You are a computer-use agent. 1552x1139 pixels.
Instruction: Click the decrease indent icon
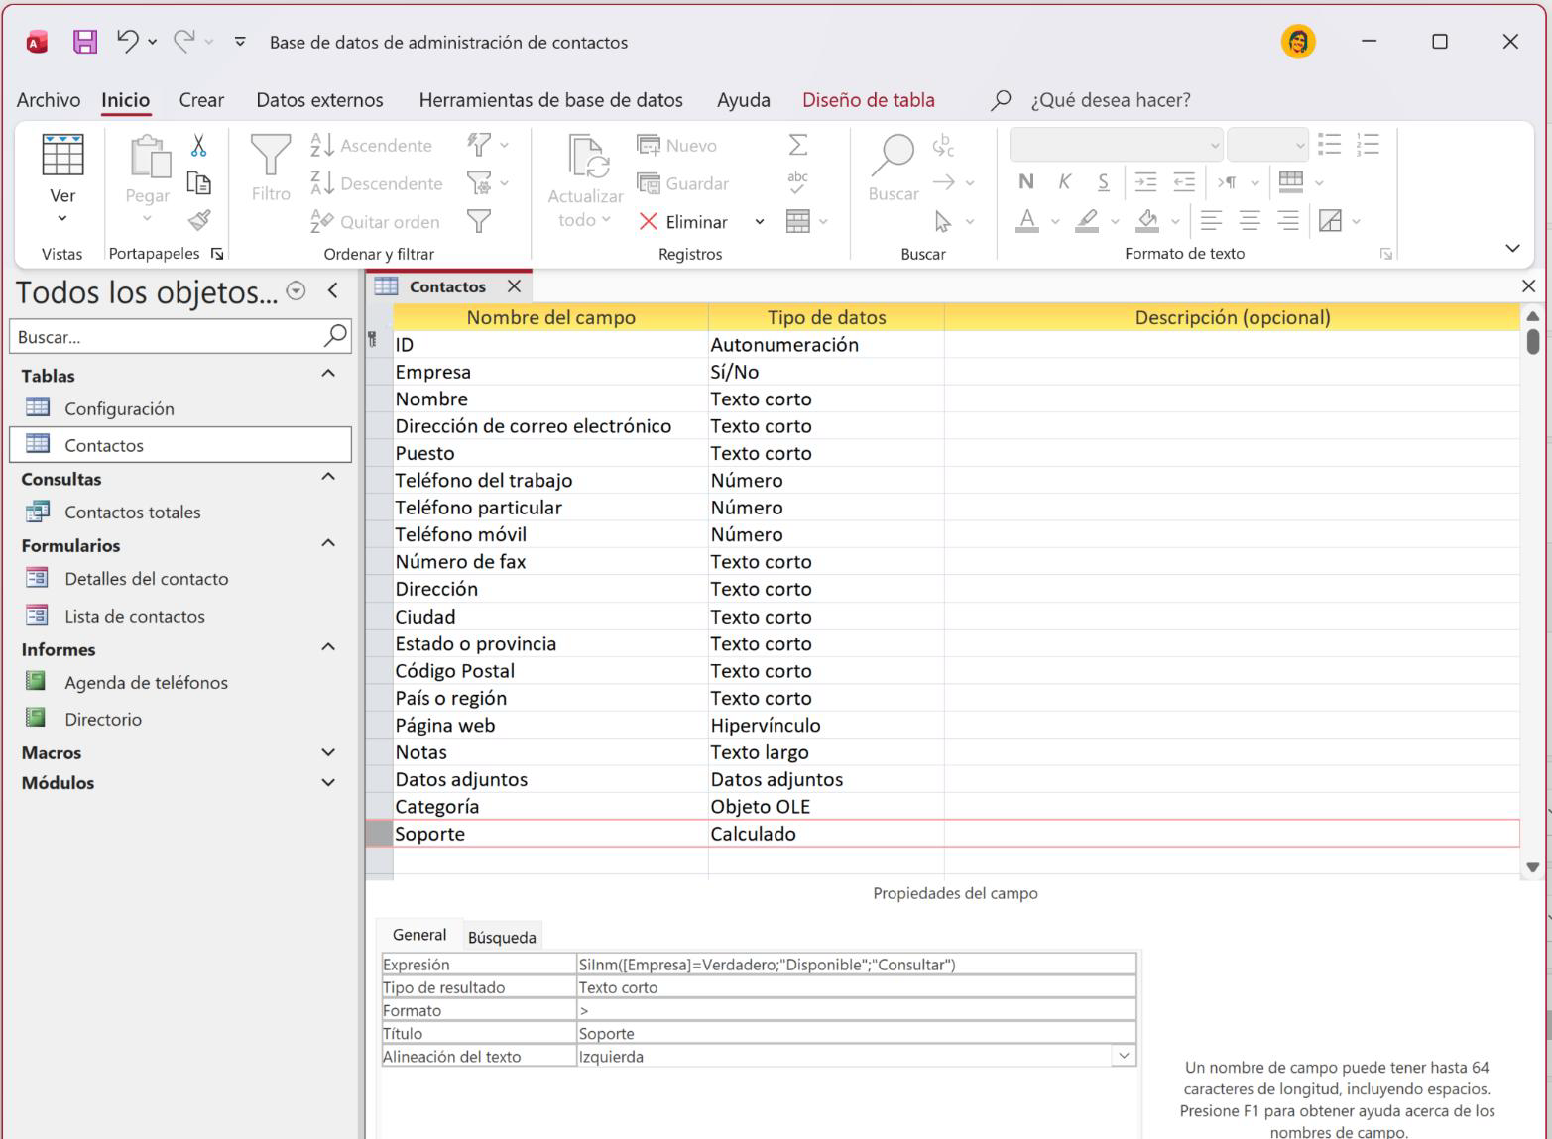(x=1184, y=181)
